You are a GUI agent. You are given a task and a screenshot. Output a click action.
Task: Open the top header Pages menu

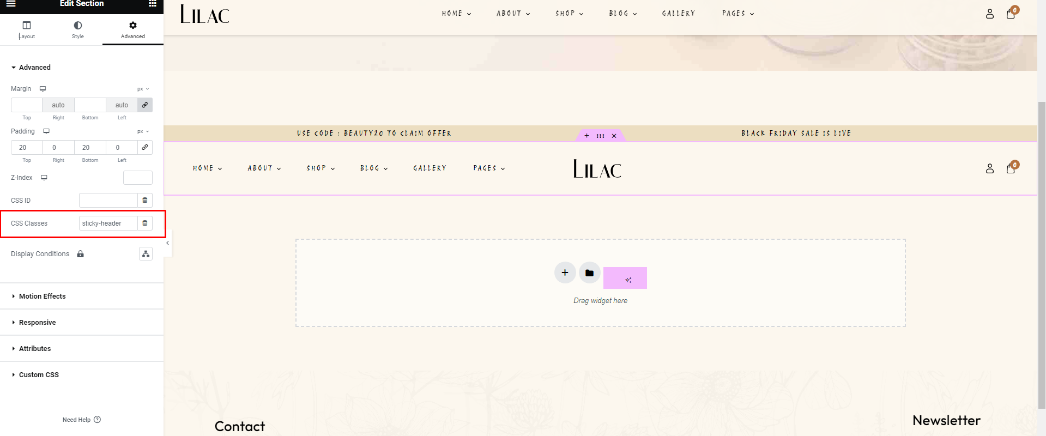(x=738, y=14)
